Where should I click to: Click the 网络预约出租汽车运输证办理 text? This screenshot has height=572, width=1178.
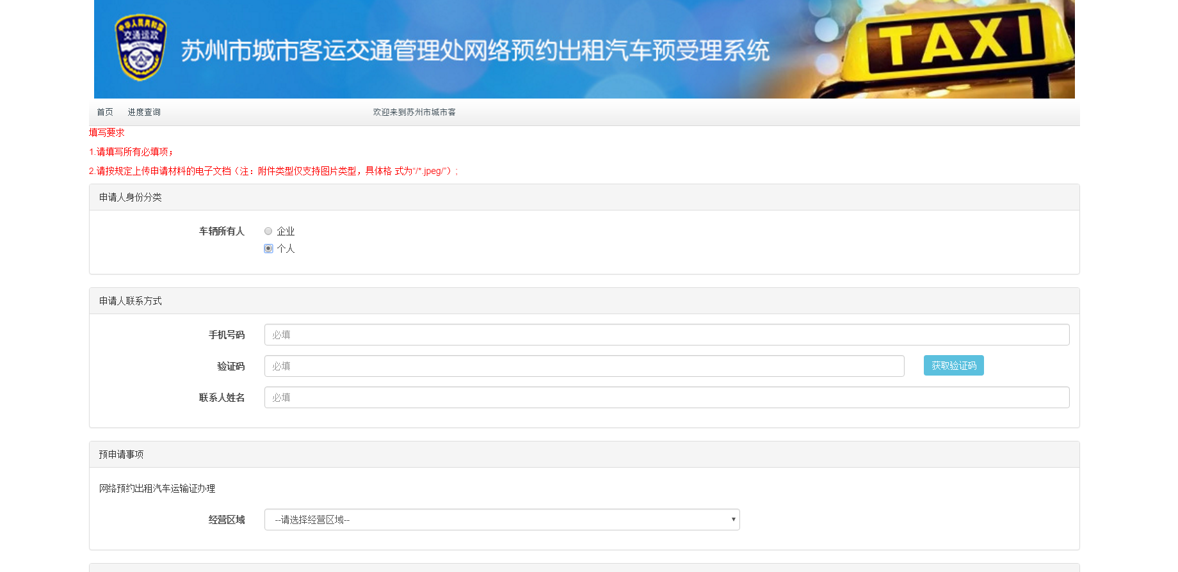(157, 488)
